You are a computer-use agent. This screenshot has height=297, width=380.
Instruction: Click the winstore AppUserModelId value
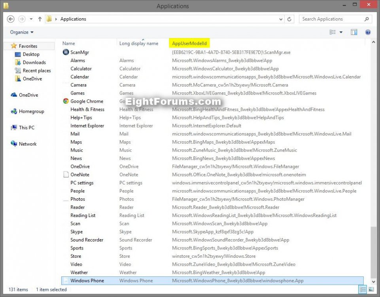click(214, 256)
